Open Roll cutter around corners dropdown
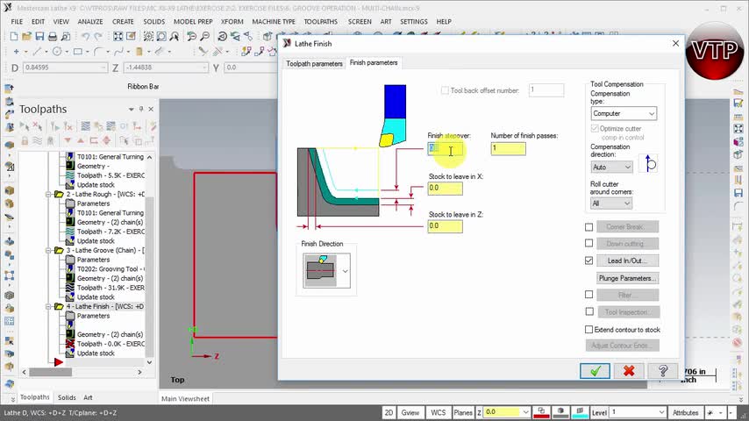The image size is (749, 421). click(611, 203)
